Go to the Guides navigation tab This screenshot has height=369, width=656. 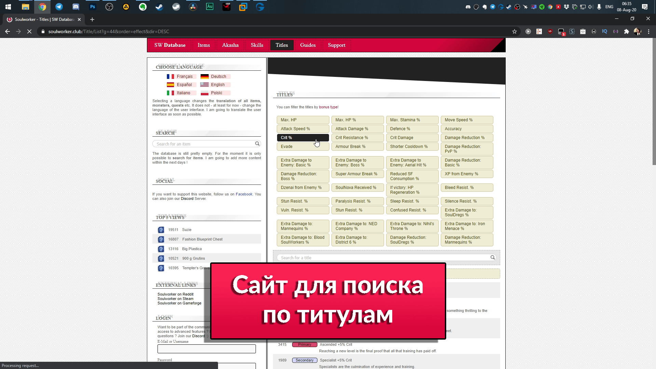click(307, 45)
